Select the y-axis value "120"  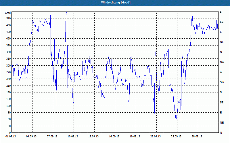[x=9, y=106]
